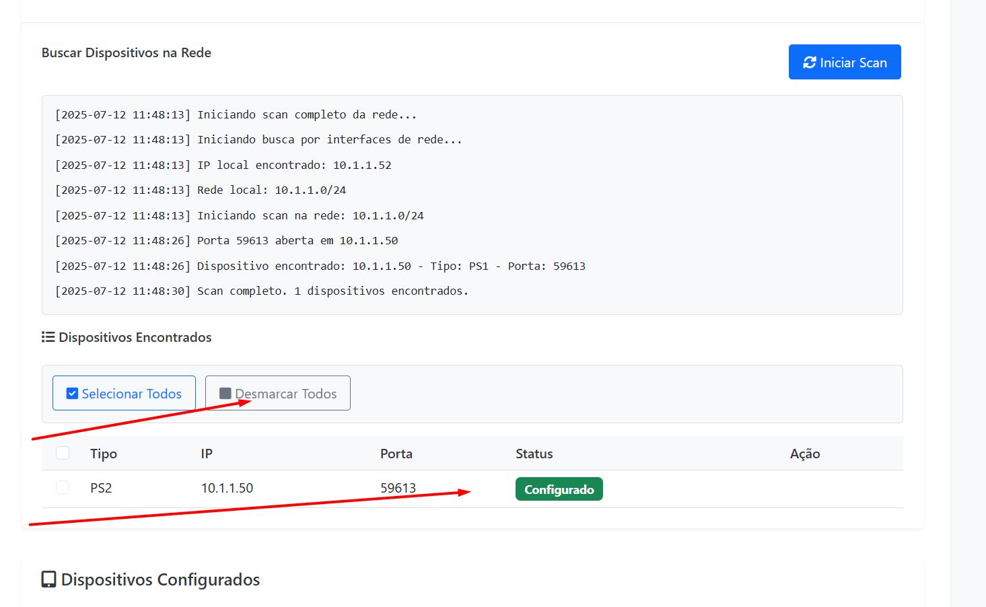The height and width of the screenshot is (607, 986).
Task: Click the tablet icon beside Dispositivos Configurados
Action: (48, 579)
